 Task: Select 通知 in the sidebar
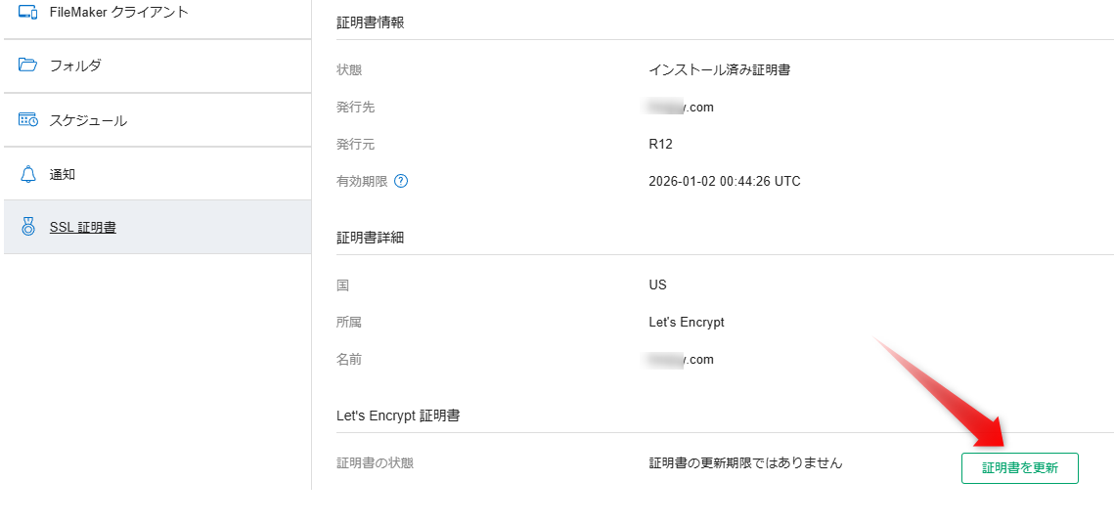(63, 174)
